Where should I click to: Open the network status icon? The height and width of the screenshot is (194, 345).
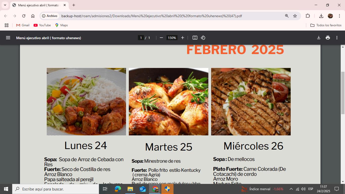pos(298,189)
